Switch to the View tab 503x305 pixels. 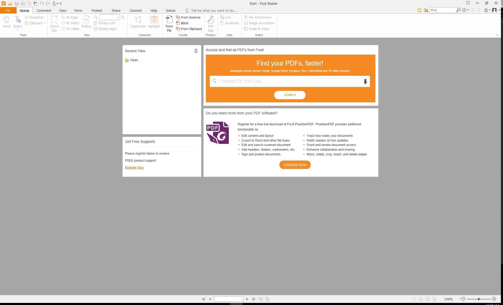[x=63, y=10]
